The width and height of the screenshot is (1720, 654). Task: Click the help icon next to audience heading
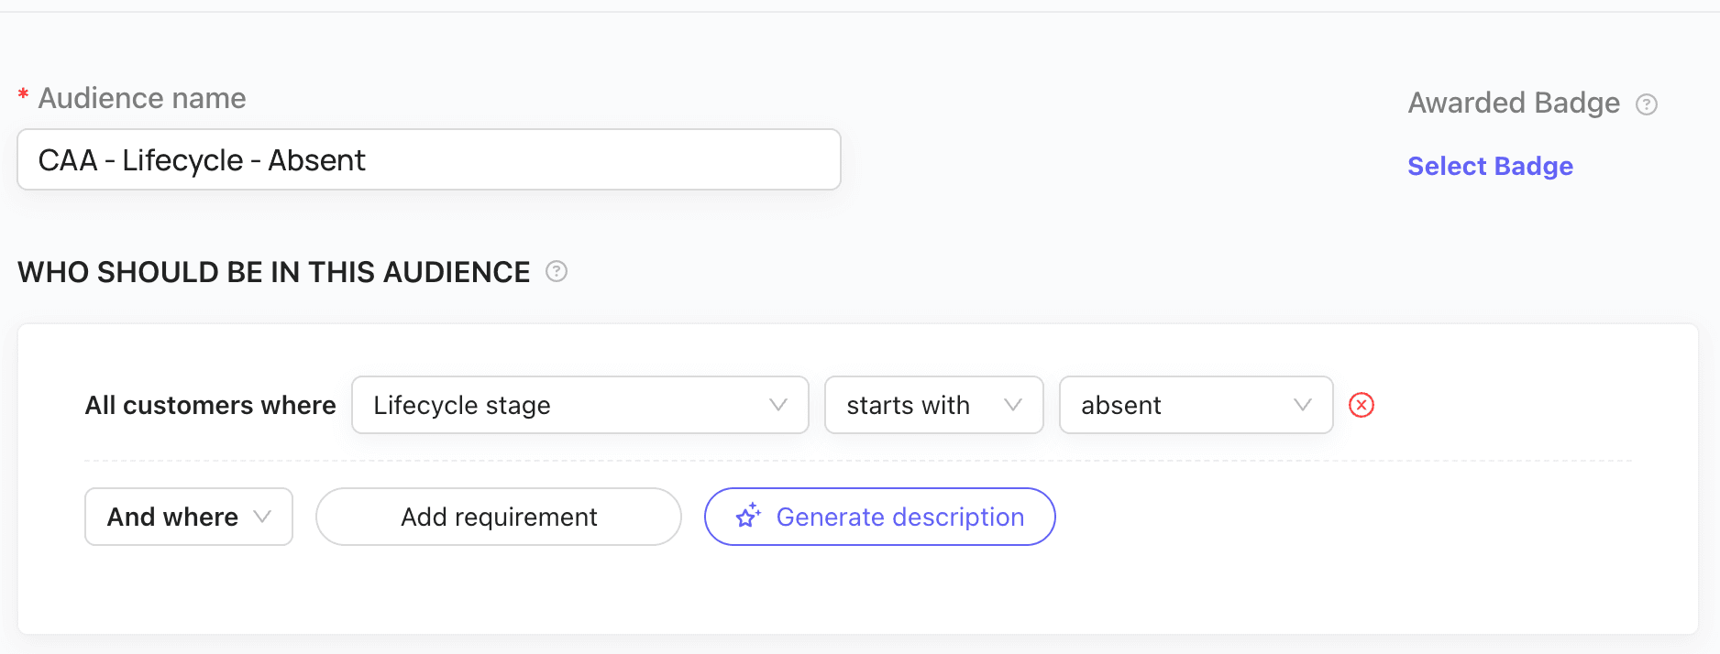(557, 271)
